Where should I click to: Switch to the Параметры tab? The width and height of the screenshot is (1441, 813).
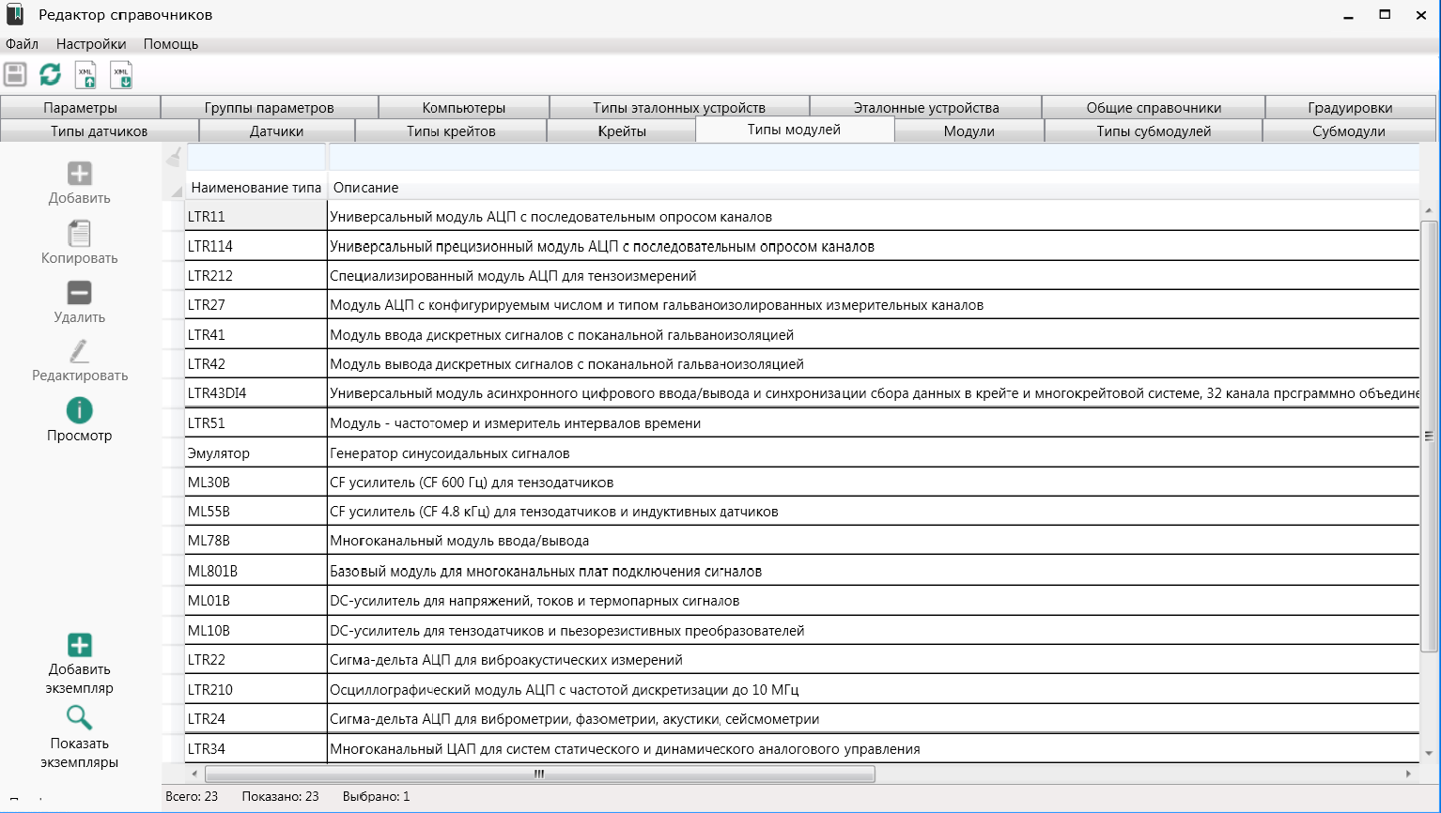click(81, 108)
